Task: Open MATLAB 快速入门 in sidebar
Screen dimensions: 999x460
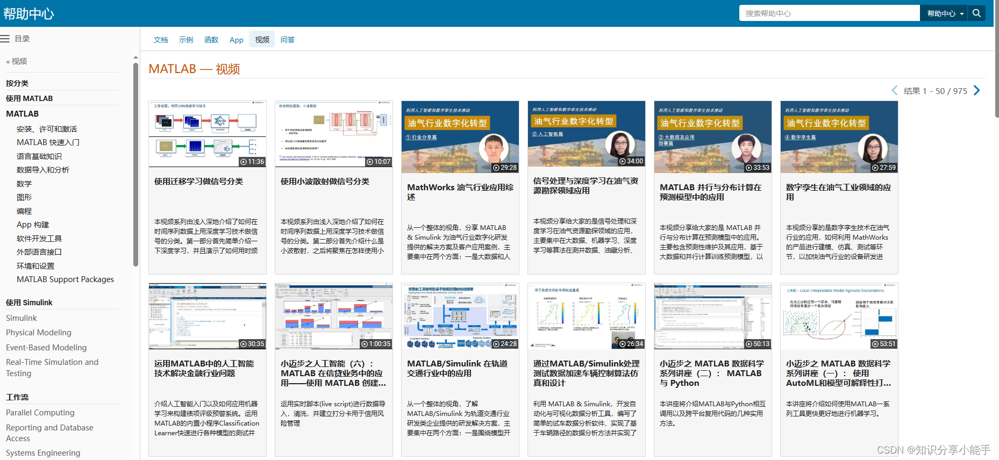Action: [48, 142]
